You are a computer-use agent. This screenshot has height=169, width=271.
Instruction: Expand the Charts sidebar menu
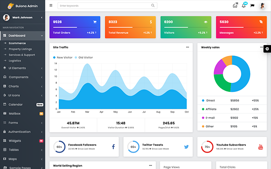pos(23,86)
